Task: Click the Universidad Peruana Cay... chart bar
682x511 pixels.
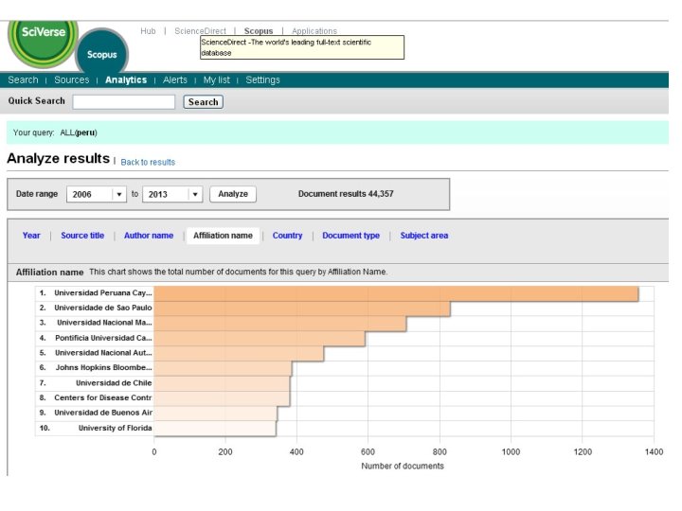Action: 396,293
